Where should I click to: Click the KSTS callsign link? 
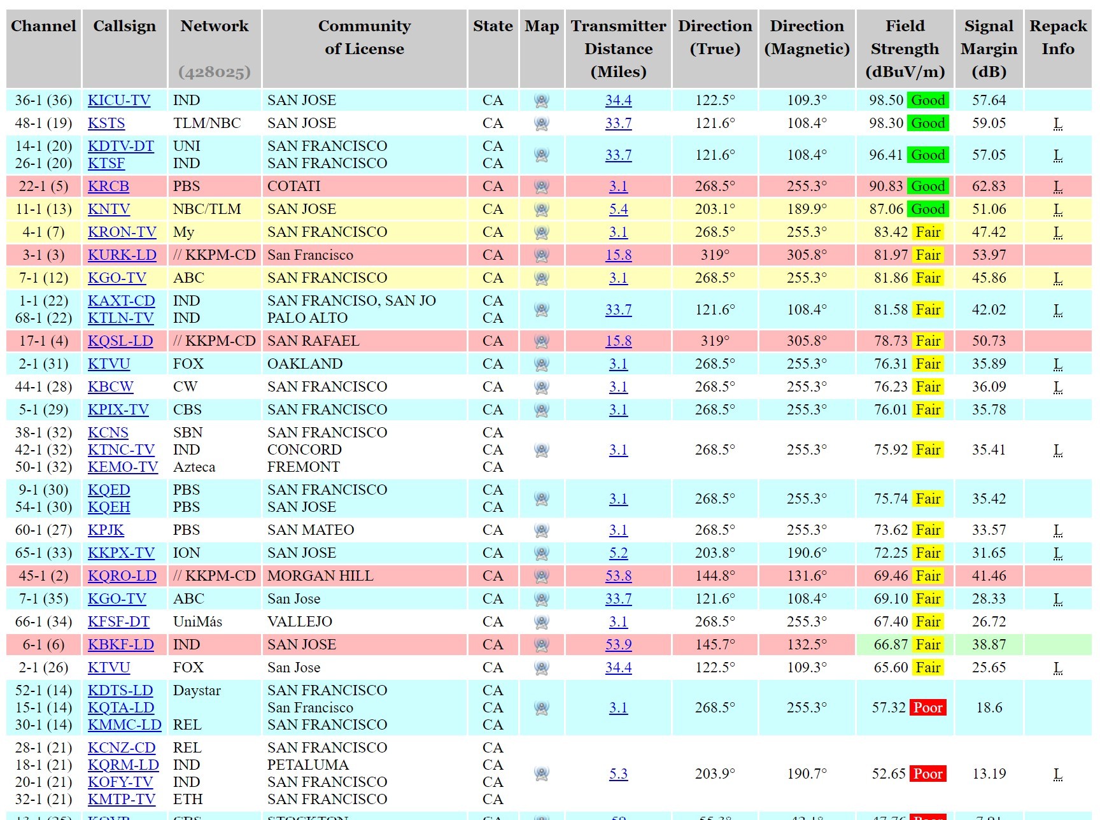pos(106,124)
